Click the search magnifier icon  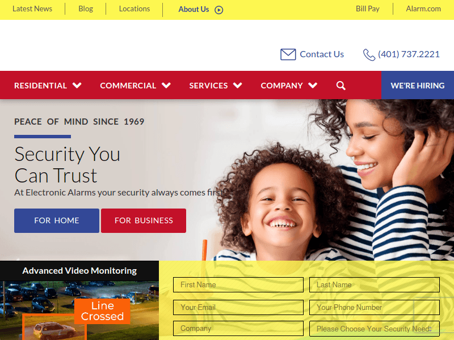click(x=341, y=86)
